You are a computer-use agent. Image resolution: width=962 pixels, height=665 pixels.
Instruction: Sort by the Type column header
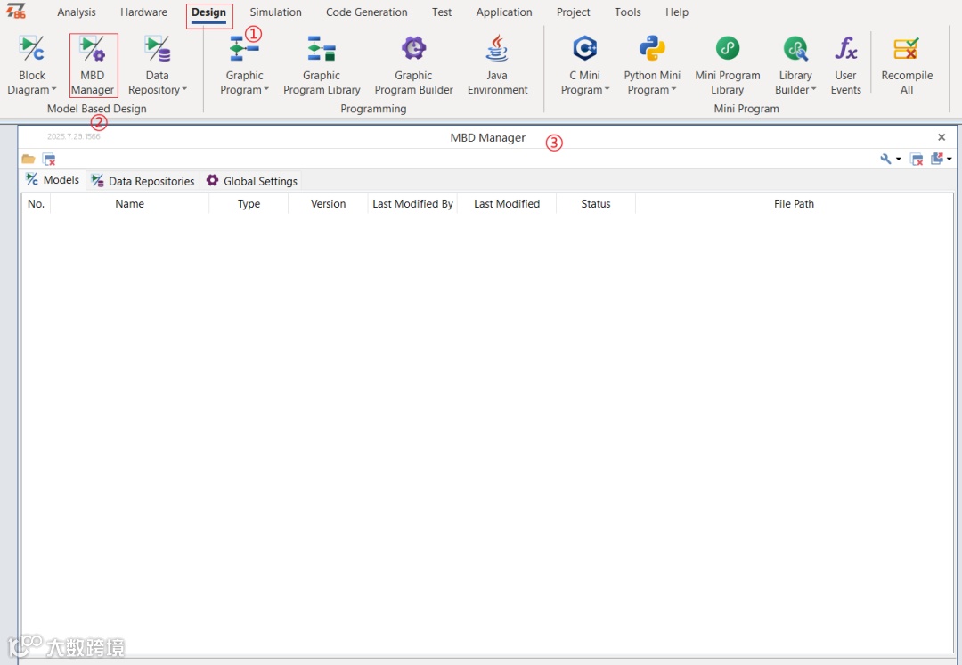tap(249, 204)
